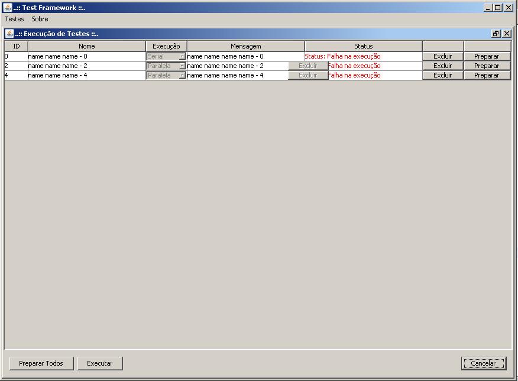Screen dimensions: 518x381
Task: Click Preparar button for row 0
Action: pyautogui.click(x=487, y=57)
